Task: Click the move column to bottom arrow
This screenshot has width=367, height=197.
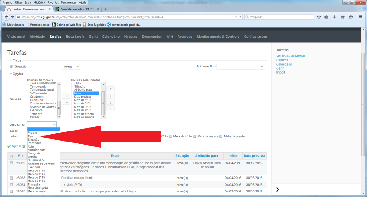Action: [111, 108]
